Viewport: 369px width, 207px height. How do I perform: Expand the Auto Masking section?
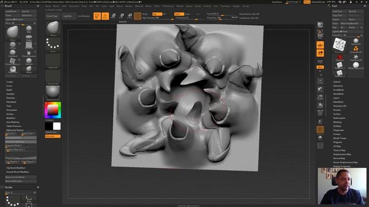click(13, 122)
